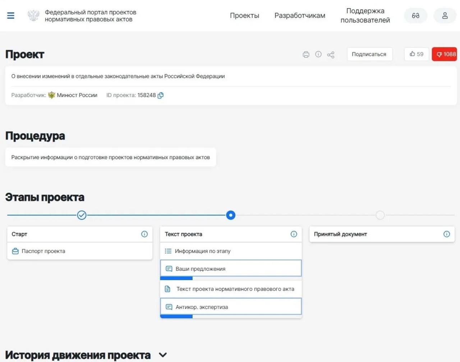Image resolution: width=460 pixels, height=362 pixels.
Task: Open the hamburger main menu
Action: point(11,15)
